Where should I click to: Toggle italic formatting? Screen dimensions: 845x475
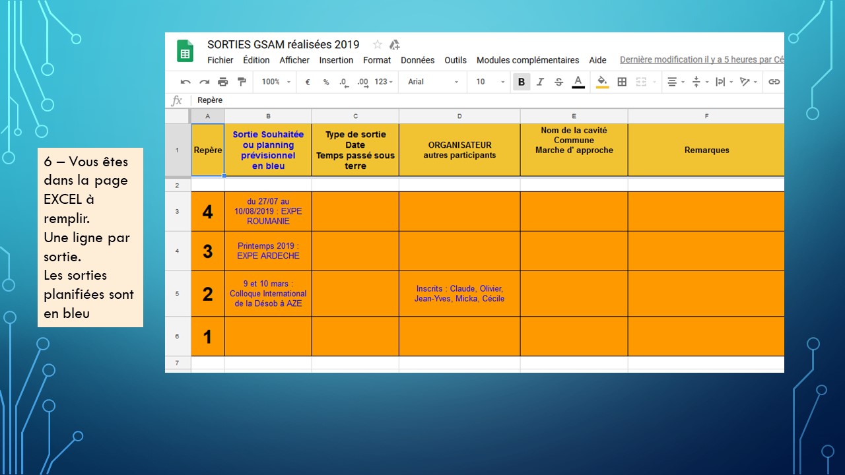(540, 82)
